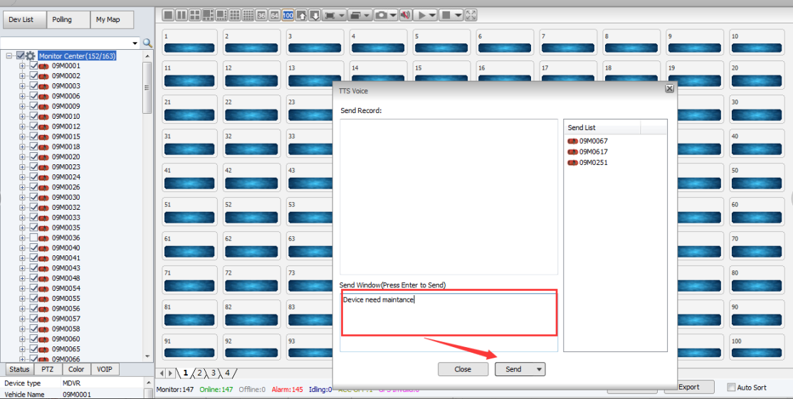
Task: Expand the 09M0010 tree node
Action: (x=22, y=116)
